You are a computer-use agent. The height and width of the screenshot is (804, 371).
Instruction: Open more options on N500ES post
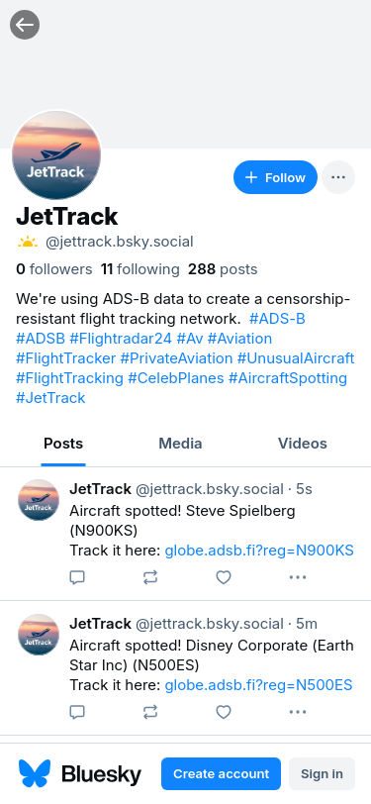tap(298, 712)
